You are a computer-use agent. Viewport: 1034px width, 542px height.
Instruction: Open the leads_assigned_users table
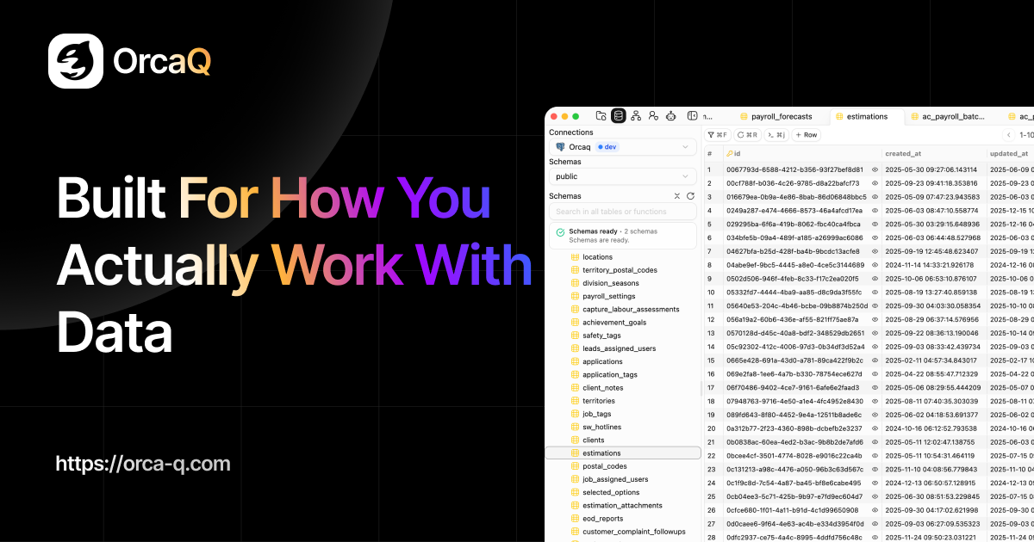point(619,348)
